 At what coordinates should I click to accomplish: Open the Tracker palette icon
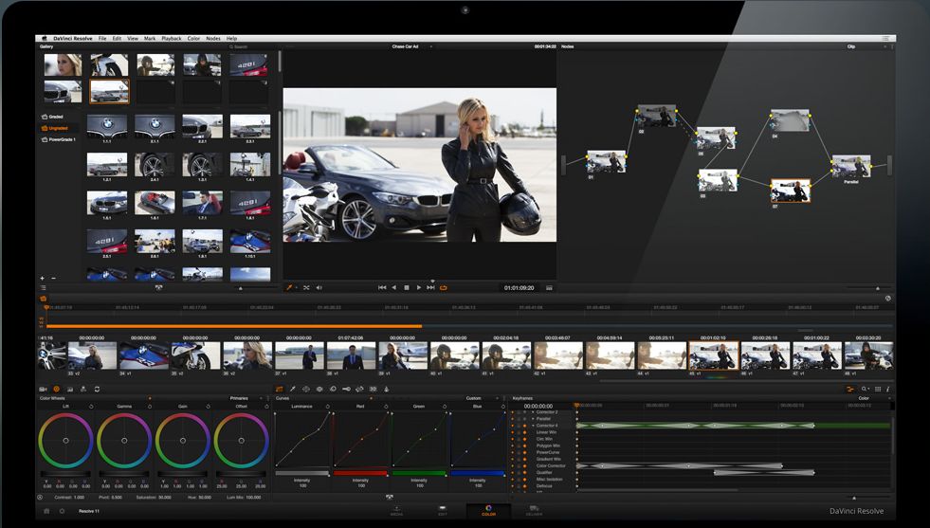tap(319, 389)
